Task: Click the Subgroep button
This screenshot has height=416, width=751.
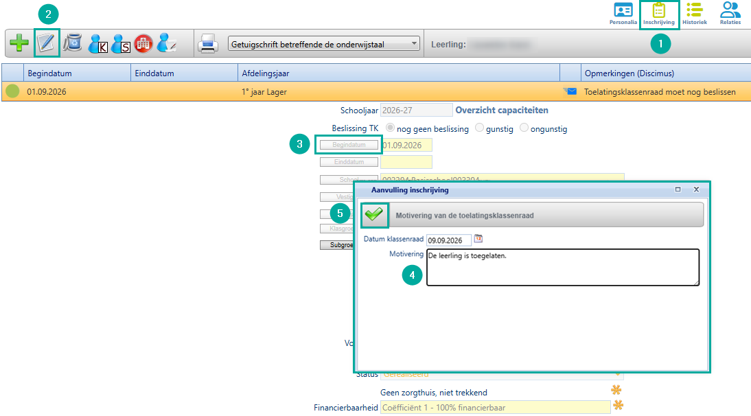Action: [x=337, y=244]
